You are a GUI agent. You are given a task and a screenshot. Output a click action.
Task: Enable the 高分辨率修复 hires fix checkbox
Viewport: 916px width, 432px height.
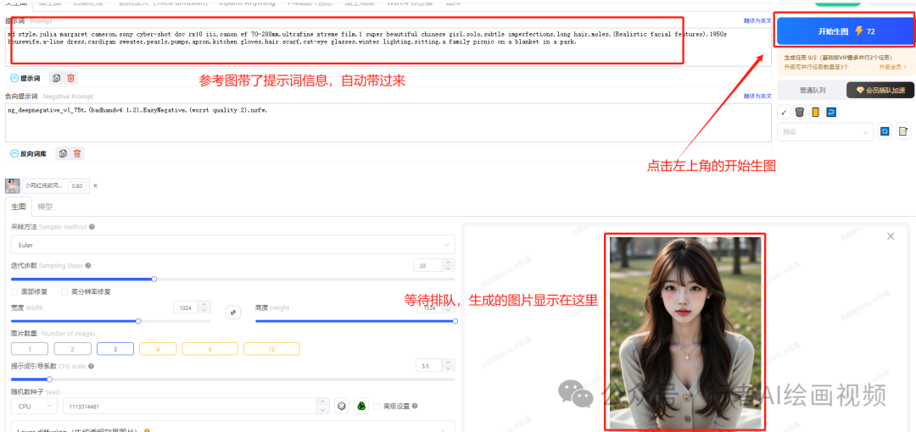64,291
